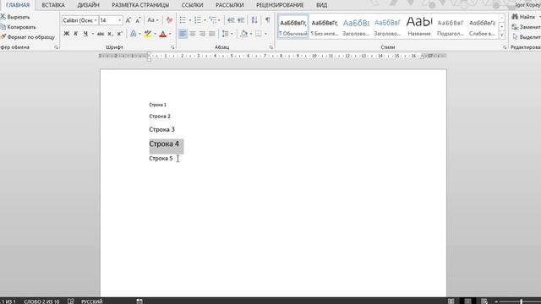Click Выделить (Select) button

pos(526,37)
